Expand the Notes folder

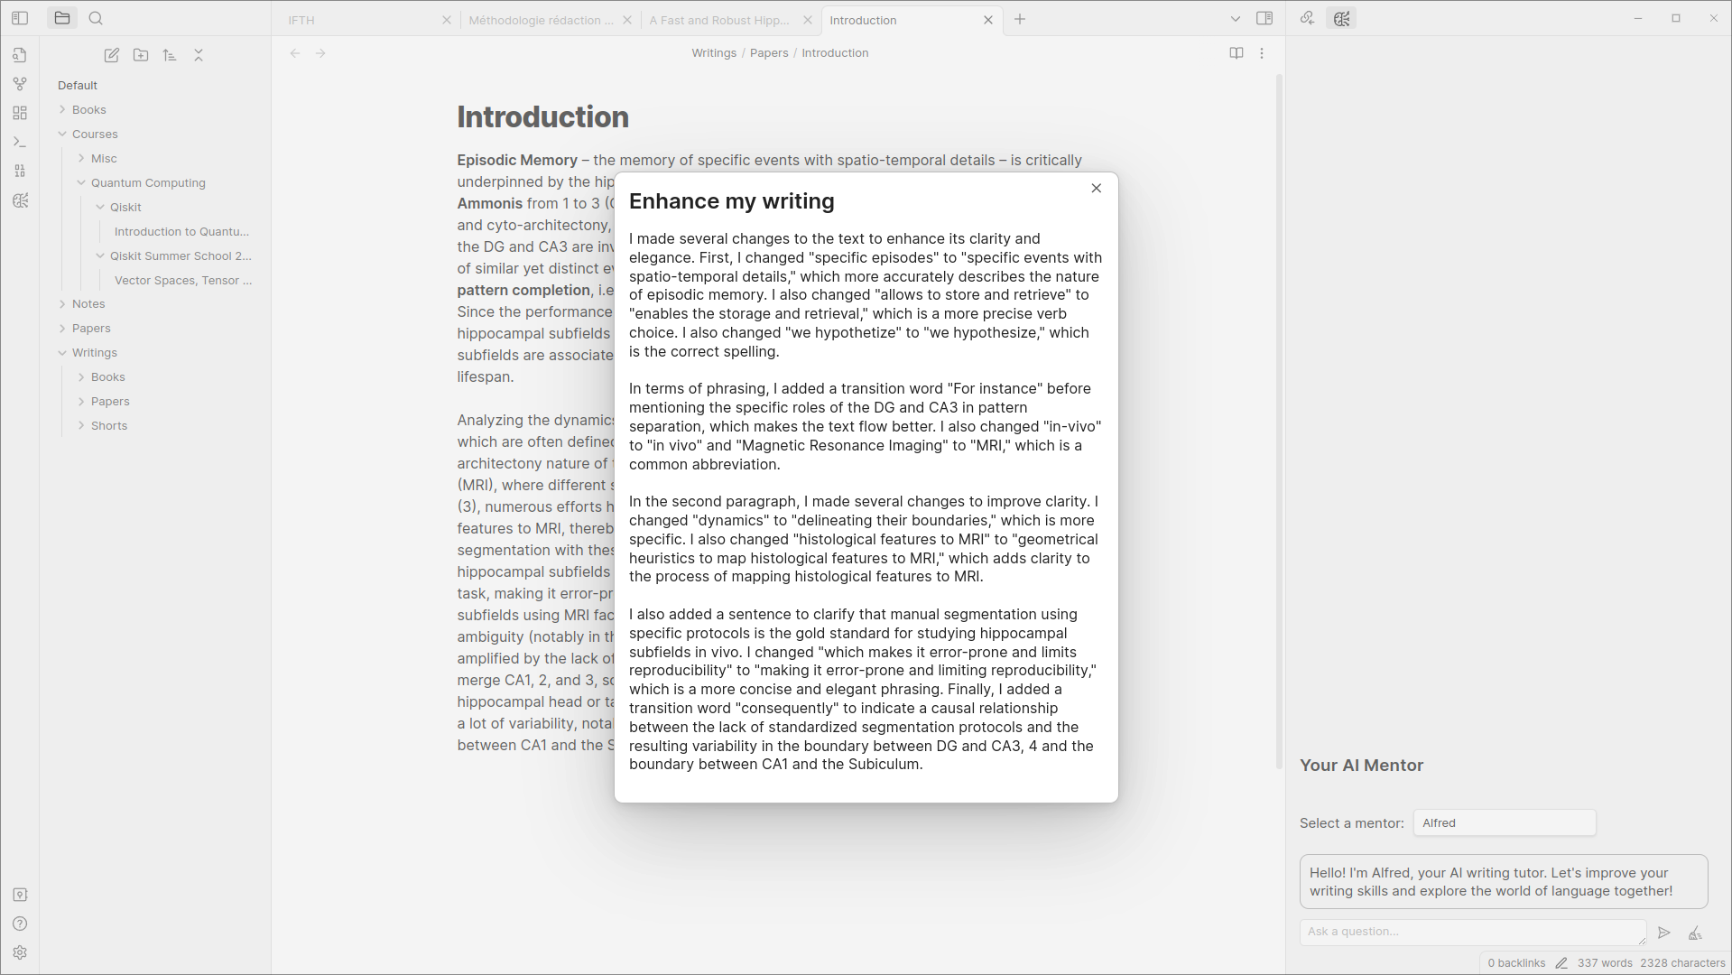click(x=88, y=303)
